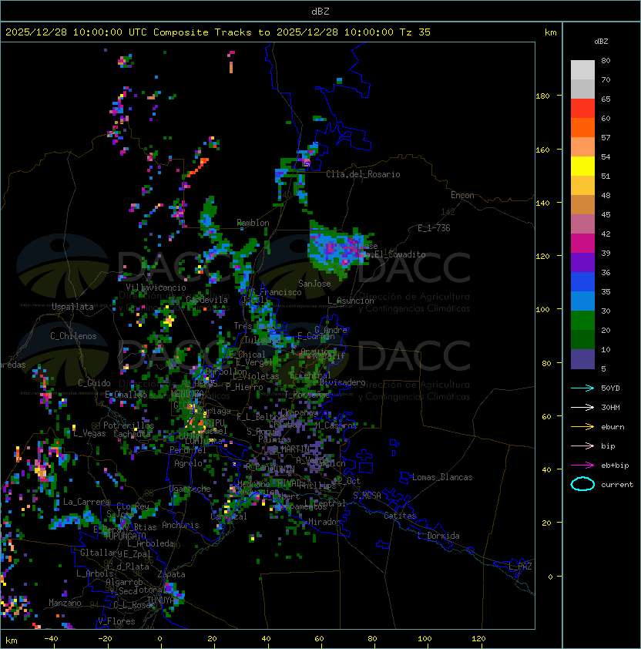Click the 'Divisadero' map label
Image resolution: width=641 pixels, height=649 pixels.
coord(343,382)
